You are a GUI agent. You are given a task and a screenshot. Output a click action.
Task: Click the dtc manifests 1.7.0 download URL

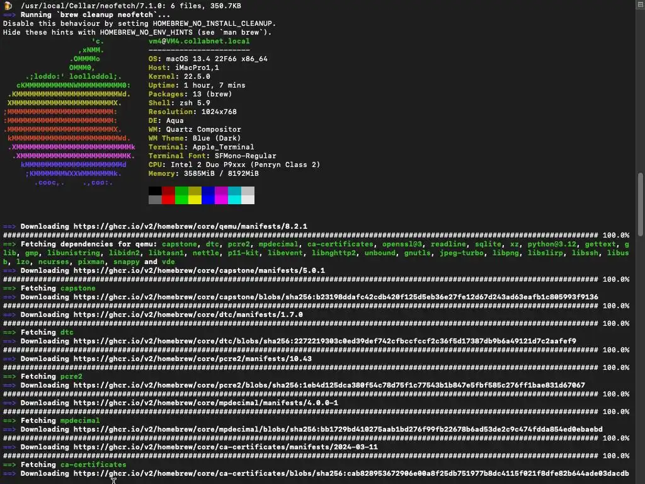188,314
